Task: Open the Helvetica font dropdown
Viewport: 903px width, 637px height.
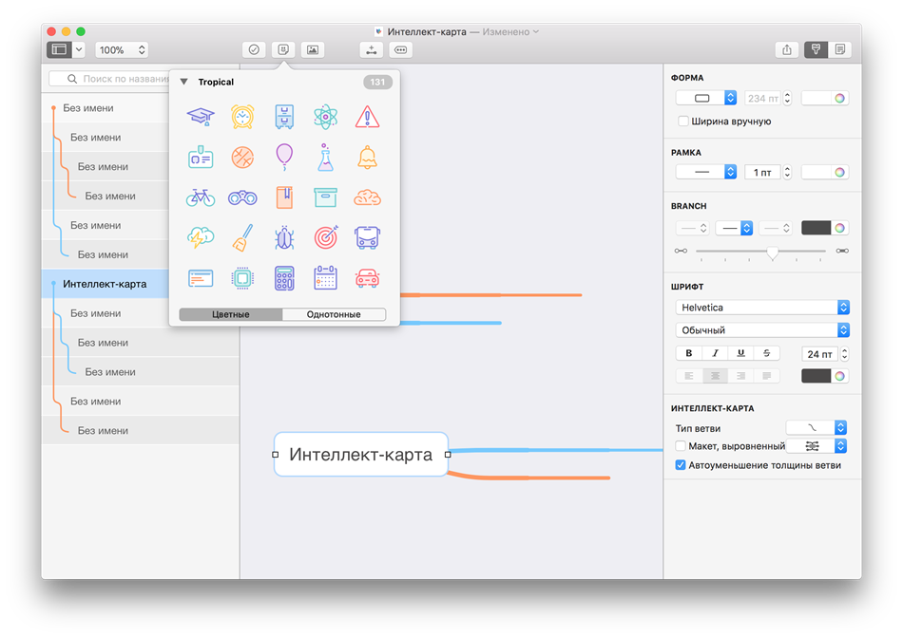Action: tap(762, 308)
